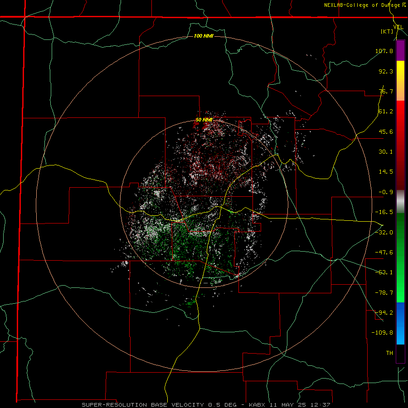Click the 61.2 velocity scale value

click(x=386, y=112)
